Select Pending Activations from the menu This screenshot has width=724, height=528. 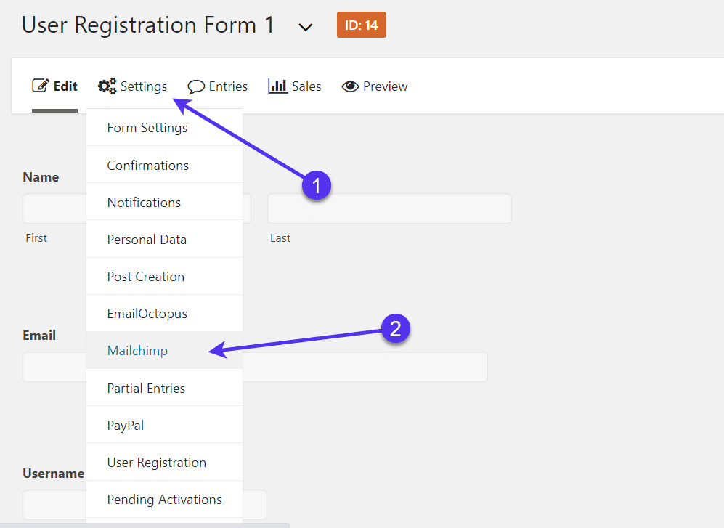[164, 499]
